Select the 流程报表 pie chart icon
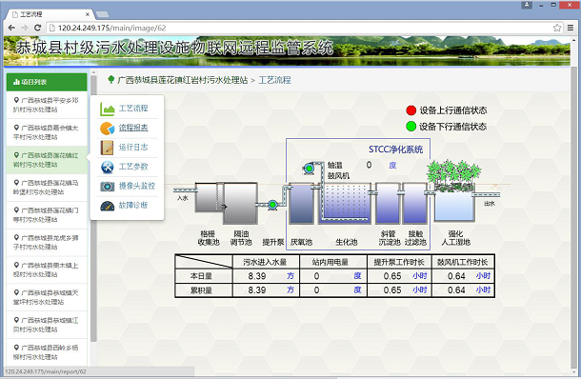581x379 pixels. tap(107, 129)
